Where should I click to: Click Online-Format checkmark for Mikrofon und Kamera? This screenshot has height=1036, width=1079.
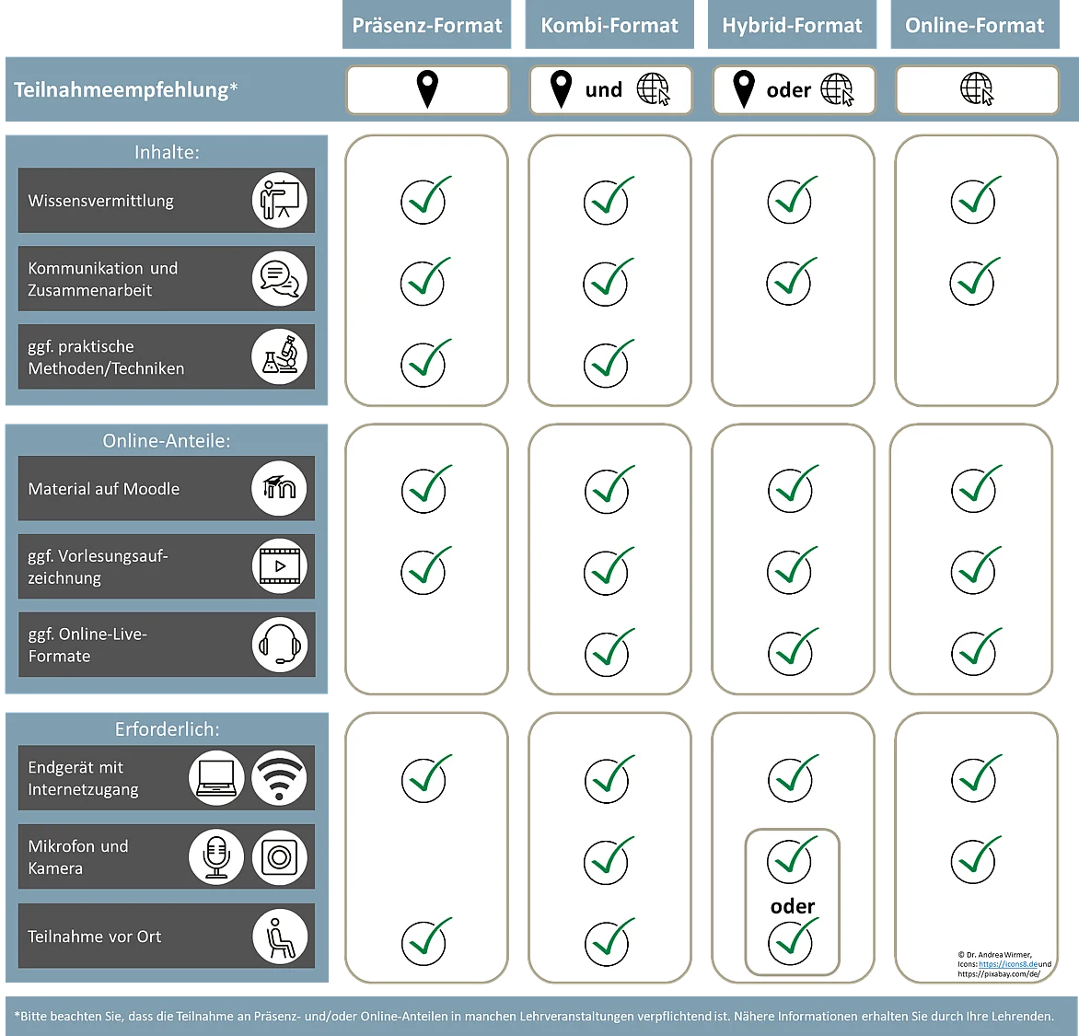[x=976, y=860]
